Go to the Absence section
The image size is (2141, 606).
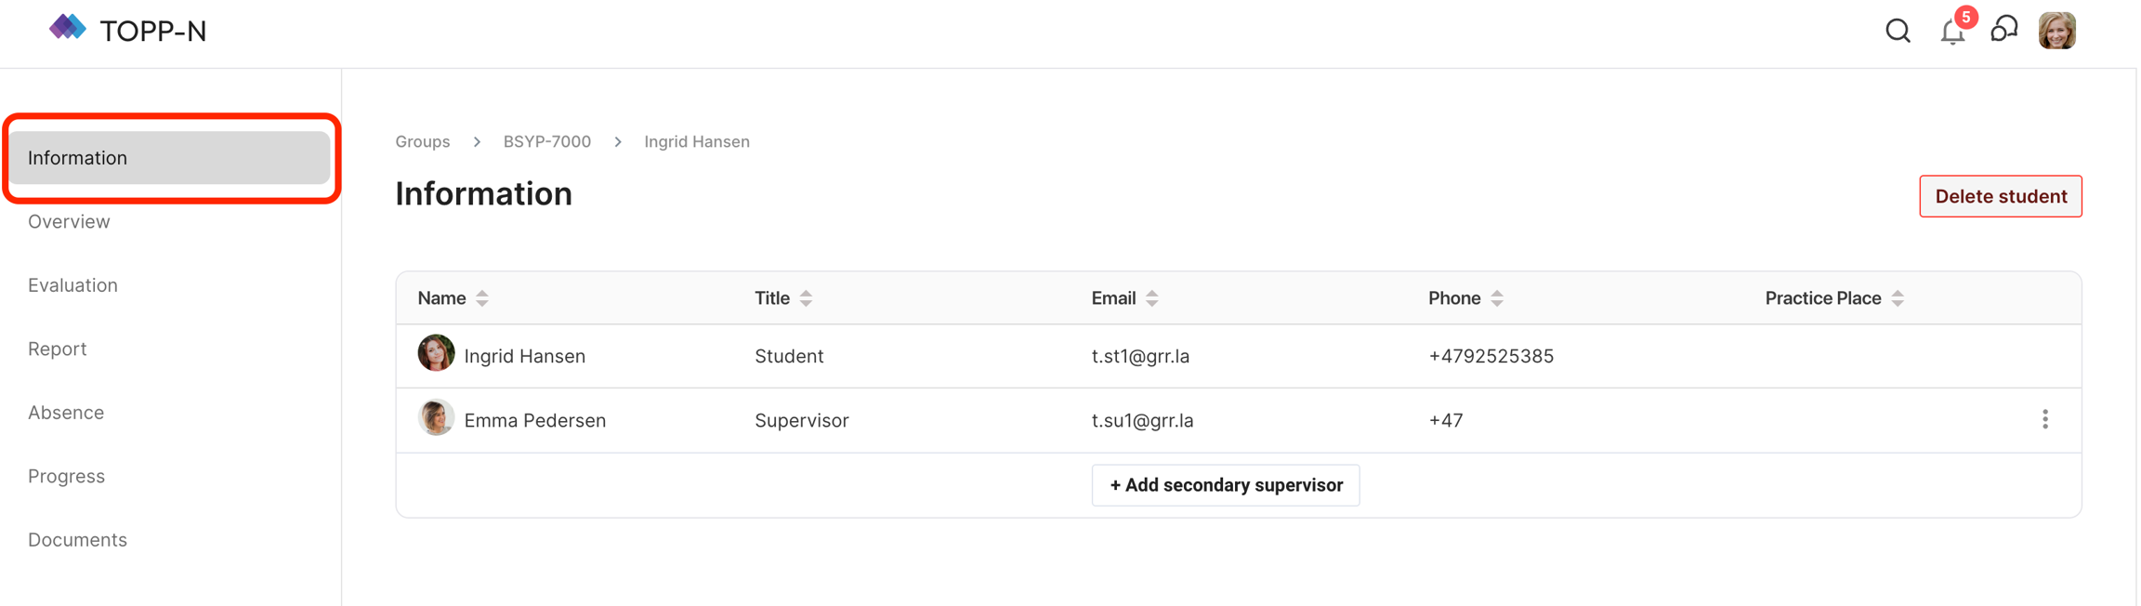(66, 413)
